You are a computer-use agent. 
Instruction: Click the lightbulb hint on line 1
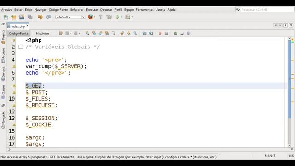tap(14, 41)
